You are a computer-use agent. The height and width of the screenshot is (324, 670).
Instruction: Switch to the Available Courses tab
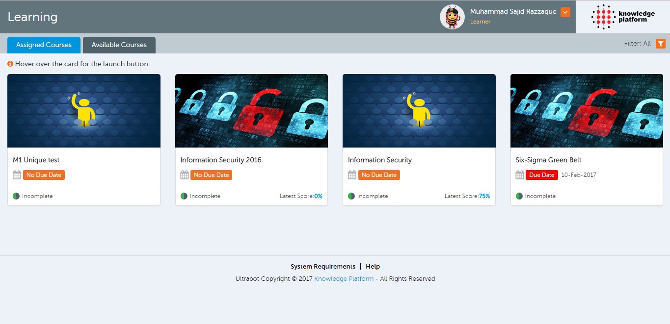119,45
